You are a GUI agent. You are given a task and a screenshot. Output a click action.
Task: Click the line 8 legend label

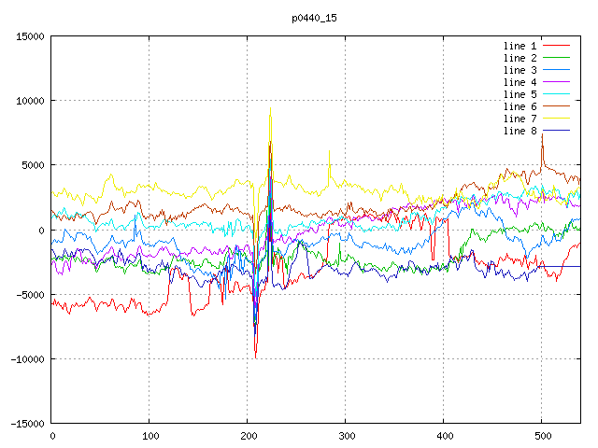pyautogui.click(x=520, y=131)
